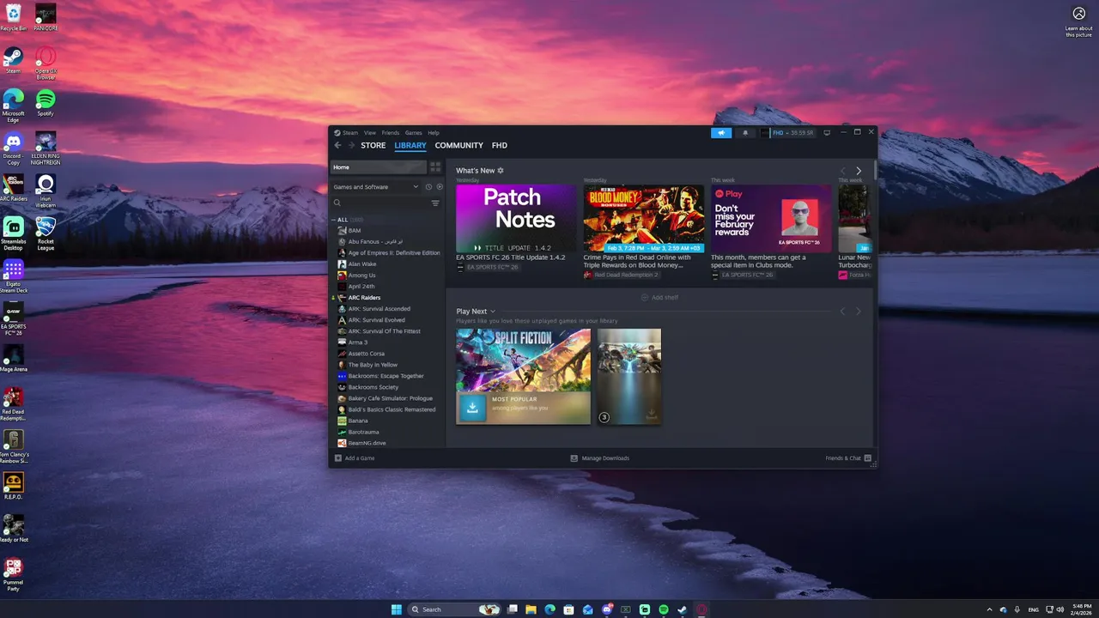Open the EA Play February rewards thumbnail
1099x618 pixels.
771,218
